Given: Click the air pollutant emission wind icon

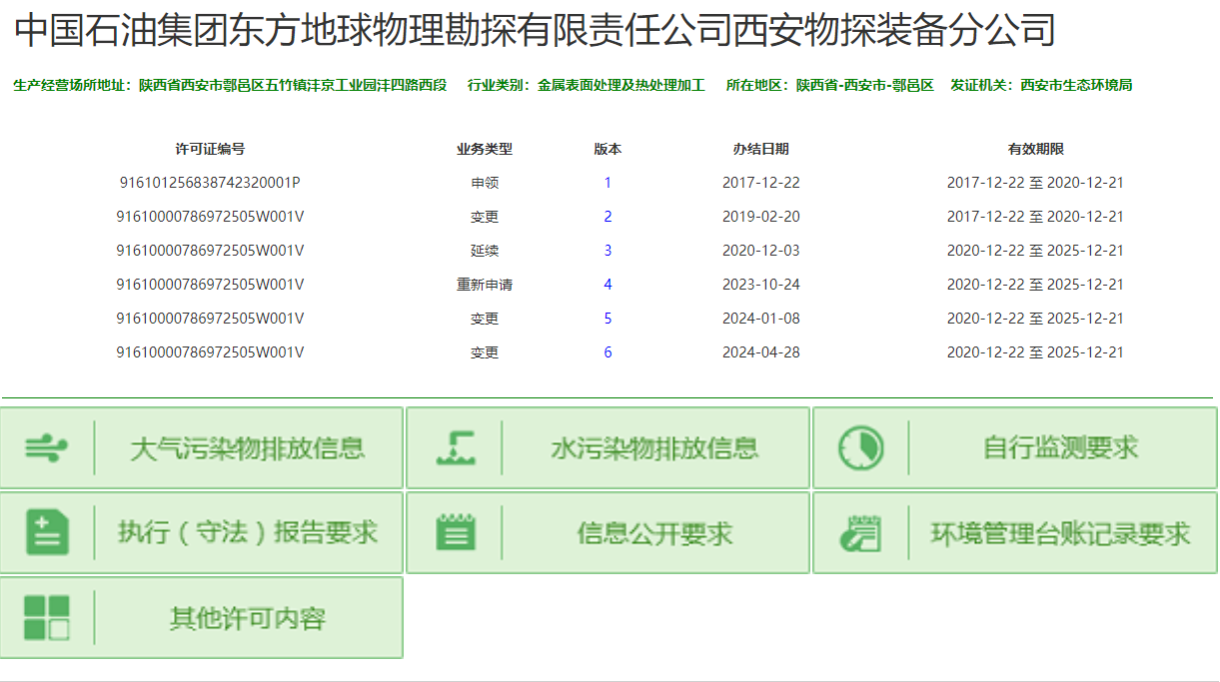Looking at the screenshot, I should [47, 448].
